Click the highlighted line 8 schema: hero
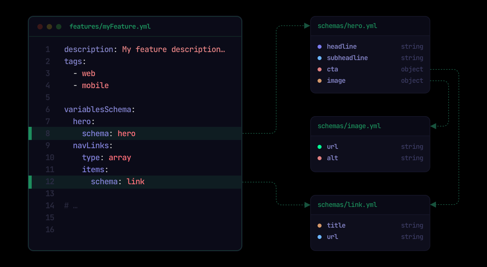The width and height of the screenshot is (487, 267). [x=109, y=133]
